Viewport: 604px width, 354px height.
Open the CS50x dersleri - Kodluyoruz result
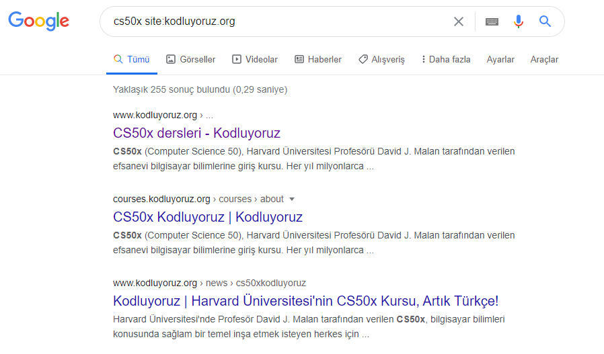[196, 133]
